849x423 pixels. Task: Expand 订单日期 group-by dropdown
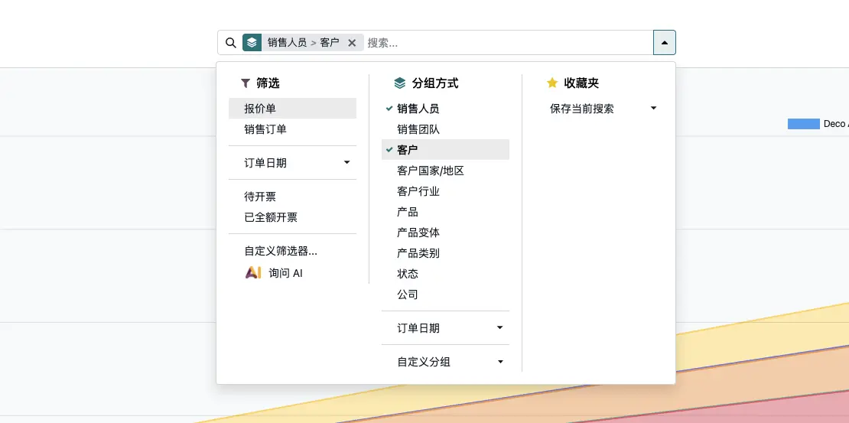[x=445, y=327]
